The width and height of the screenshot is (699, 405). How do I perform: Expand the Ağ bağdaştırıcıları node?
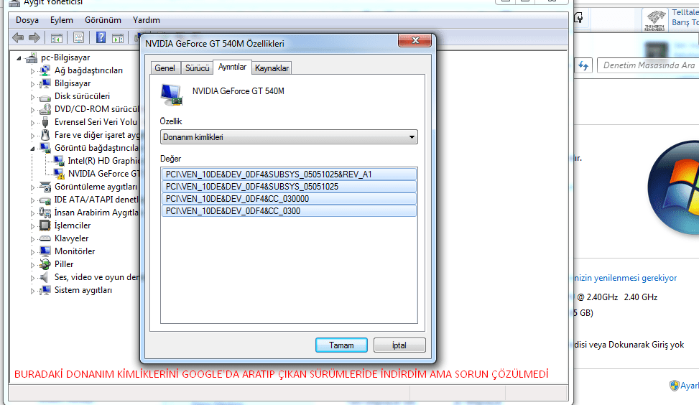32,71
